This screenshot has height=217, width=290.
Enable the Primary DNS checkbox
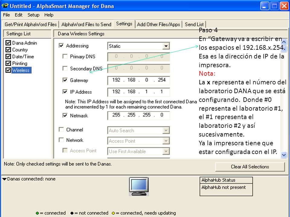(65, 56)
